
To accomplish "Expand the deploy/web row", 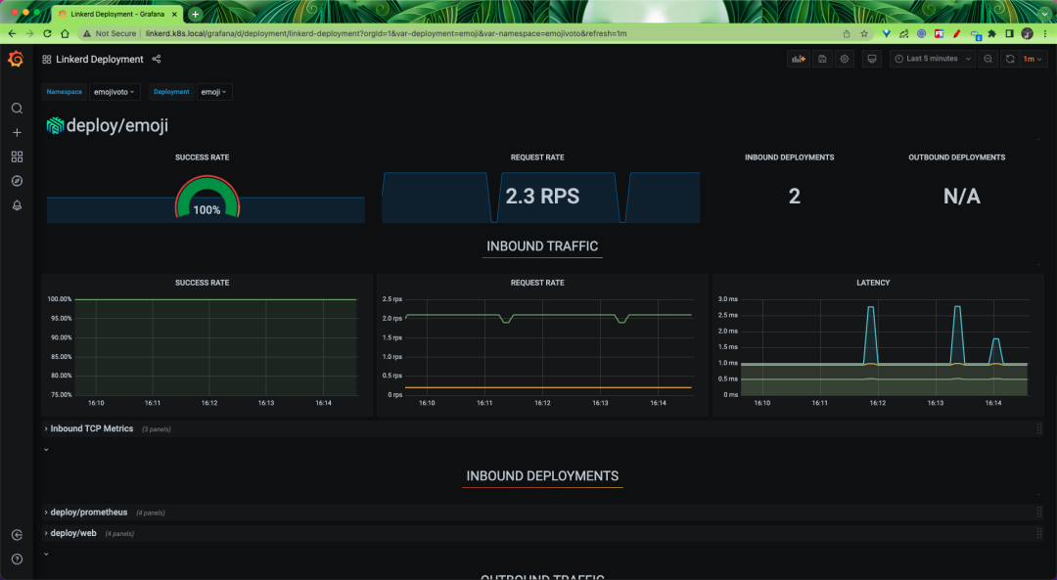I will coord(72,533).
